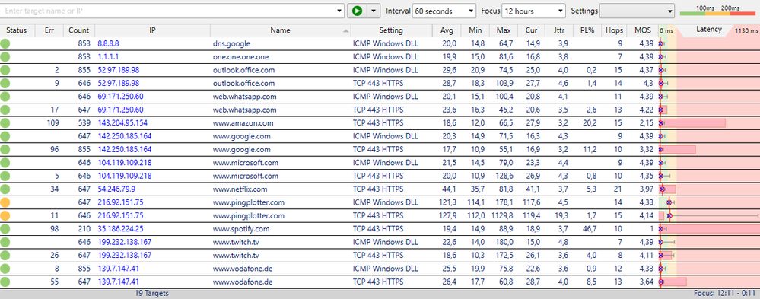
Task: Click the Hops value 21 cell
Action: (614, 189)
